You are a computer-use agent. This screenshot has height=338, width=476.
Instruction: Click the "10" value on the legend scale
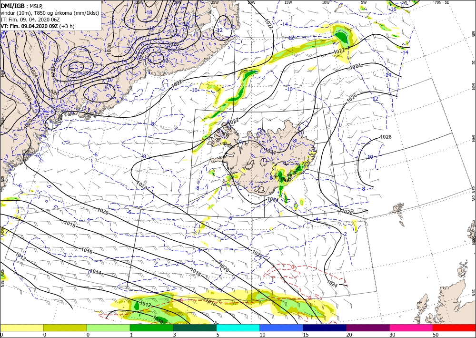click(262, 335)
